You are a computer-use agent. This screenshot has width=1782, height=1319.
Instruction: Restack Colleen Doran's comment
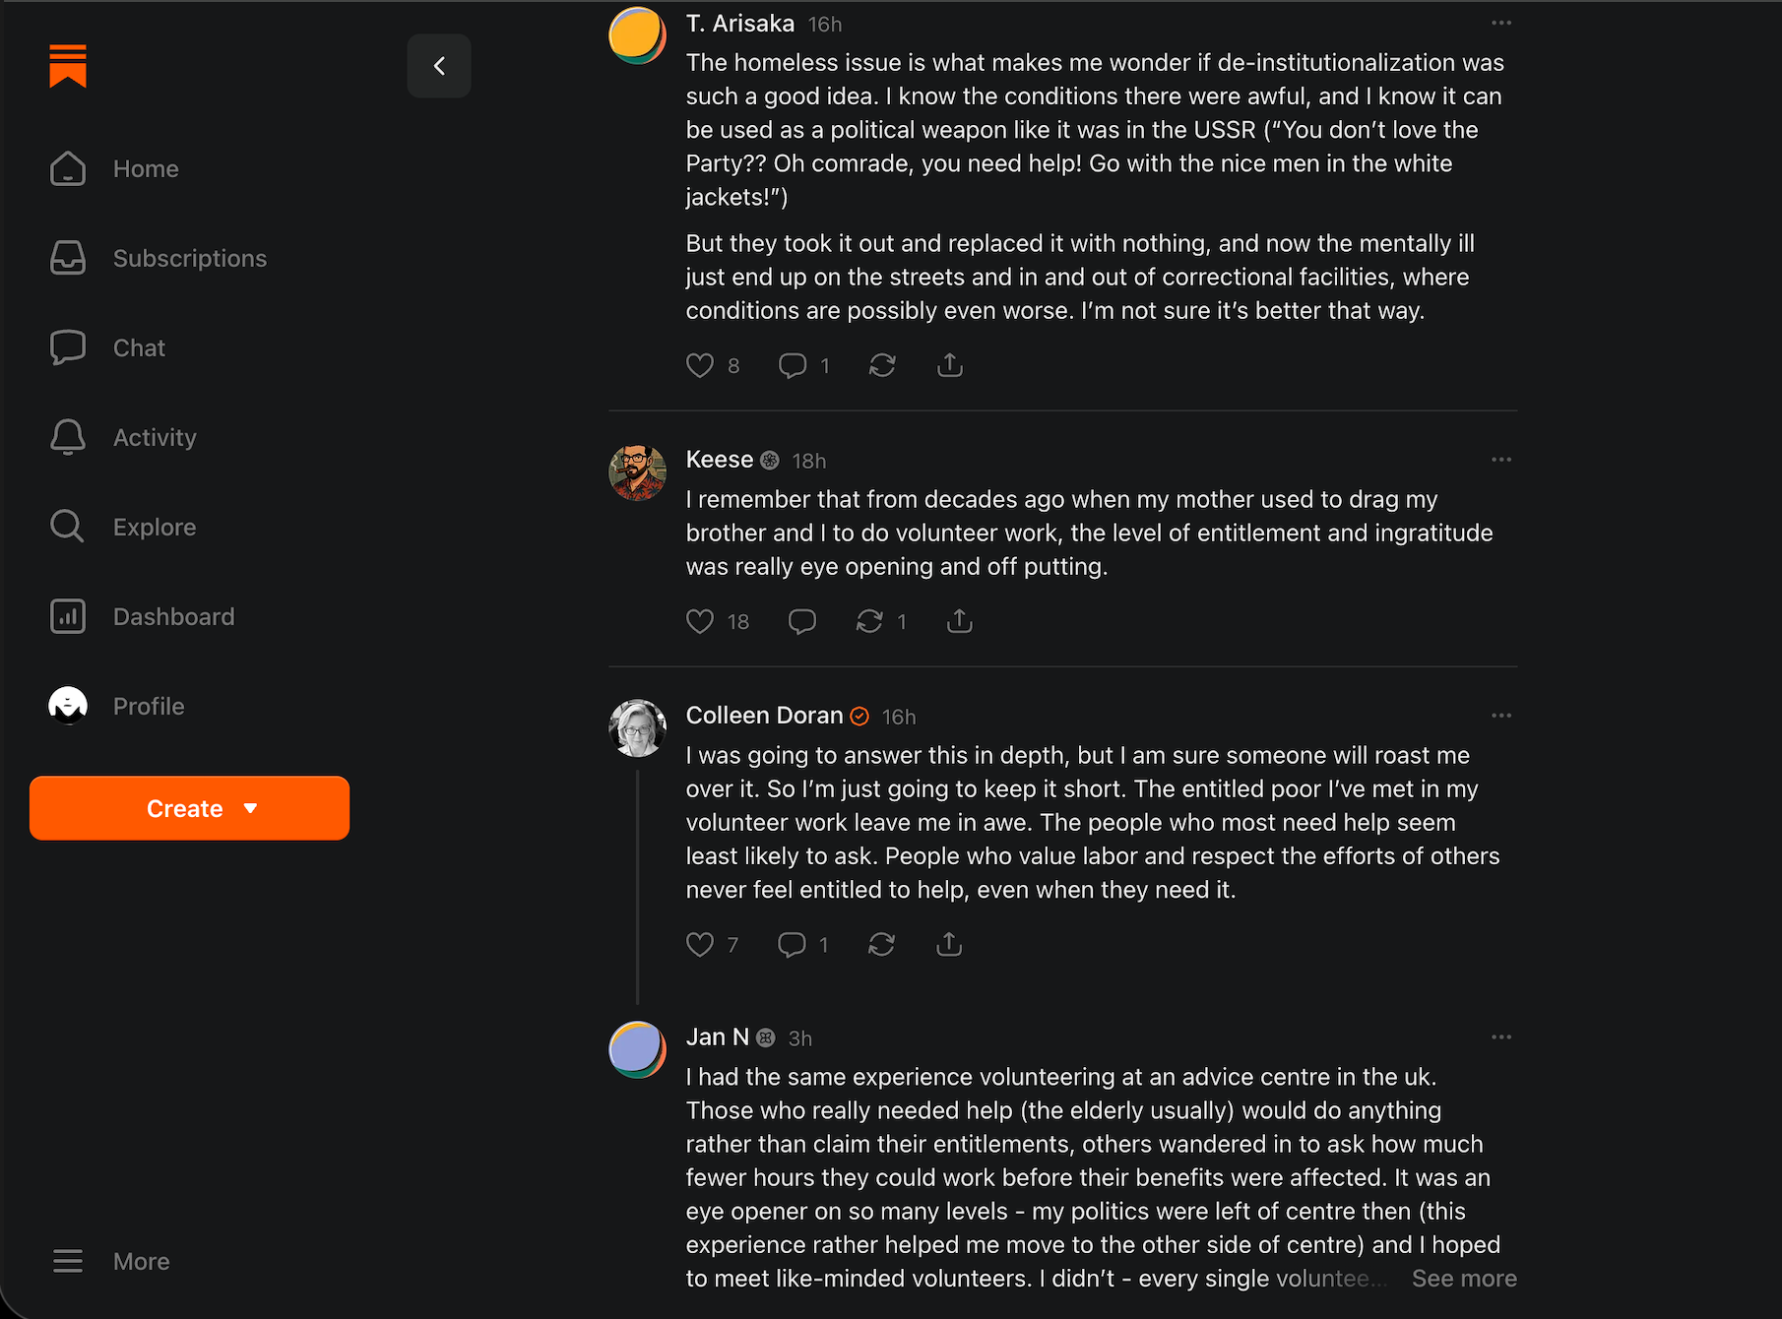881,945
